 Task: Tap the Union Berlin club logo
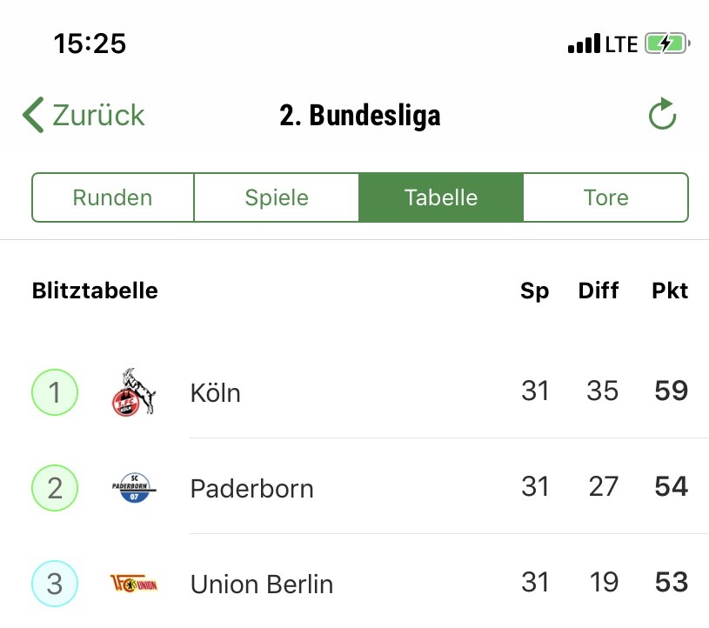(134, 584)
